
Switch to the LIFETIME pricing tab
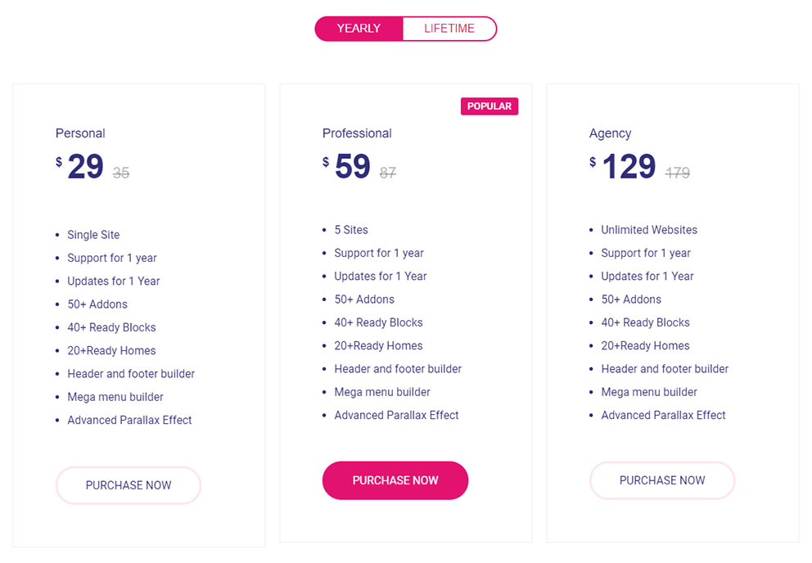(449, 28)
